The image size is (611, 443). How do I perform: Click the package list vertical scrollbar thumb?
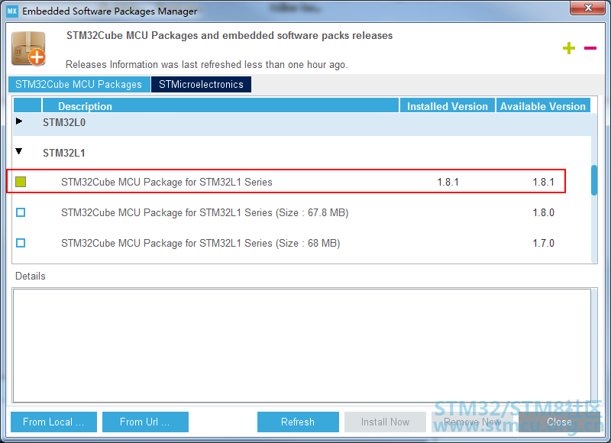point(594,180)
